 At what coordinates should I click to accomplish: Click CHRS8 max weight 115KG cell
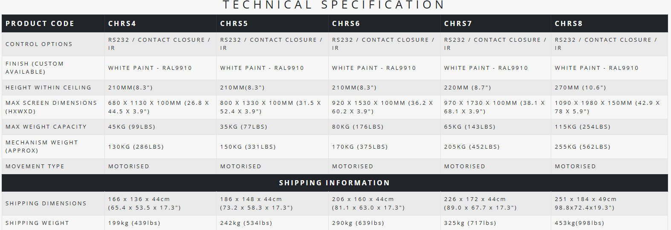coord(582,126)
